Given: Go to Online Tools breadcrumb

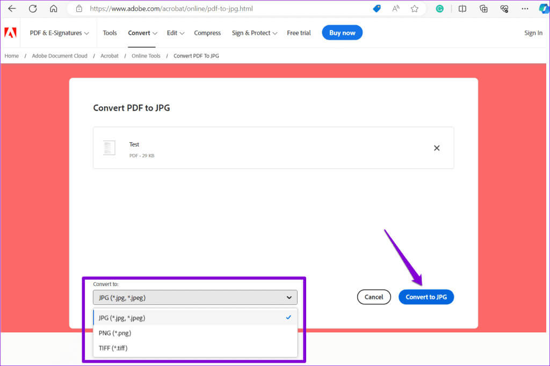Looking at the screenshot, I should pos(146,56).
